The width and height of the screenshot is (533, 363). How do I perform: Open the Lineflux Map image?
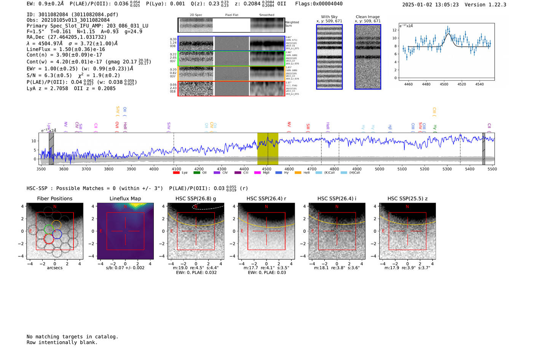click(125, 231)
